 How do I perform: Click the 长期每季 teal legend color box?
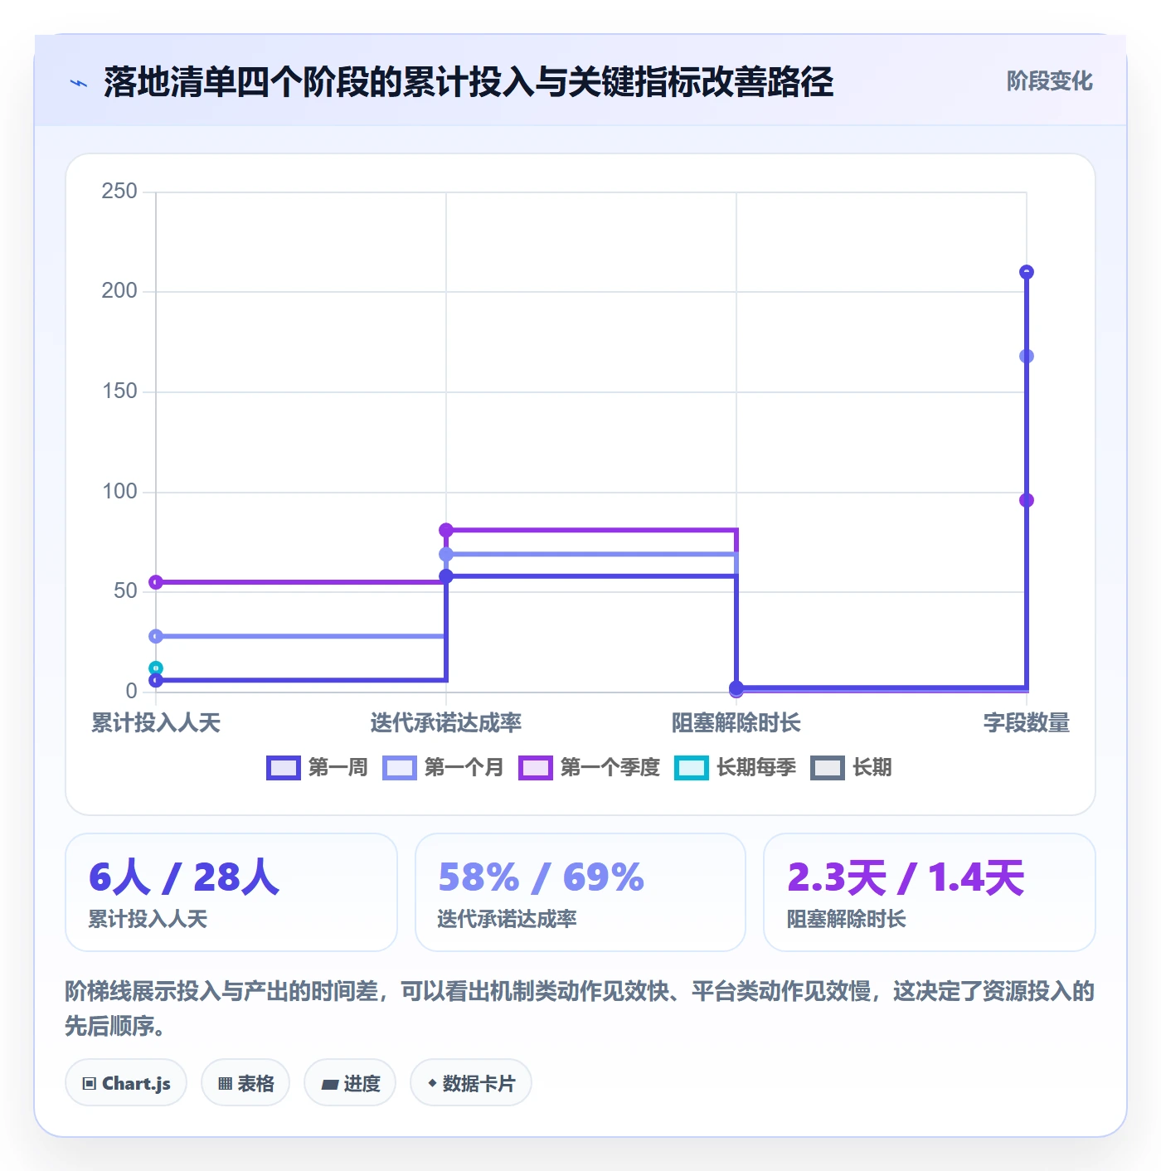coord(691,768)
